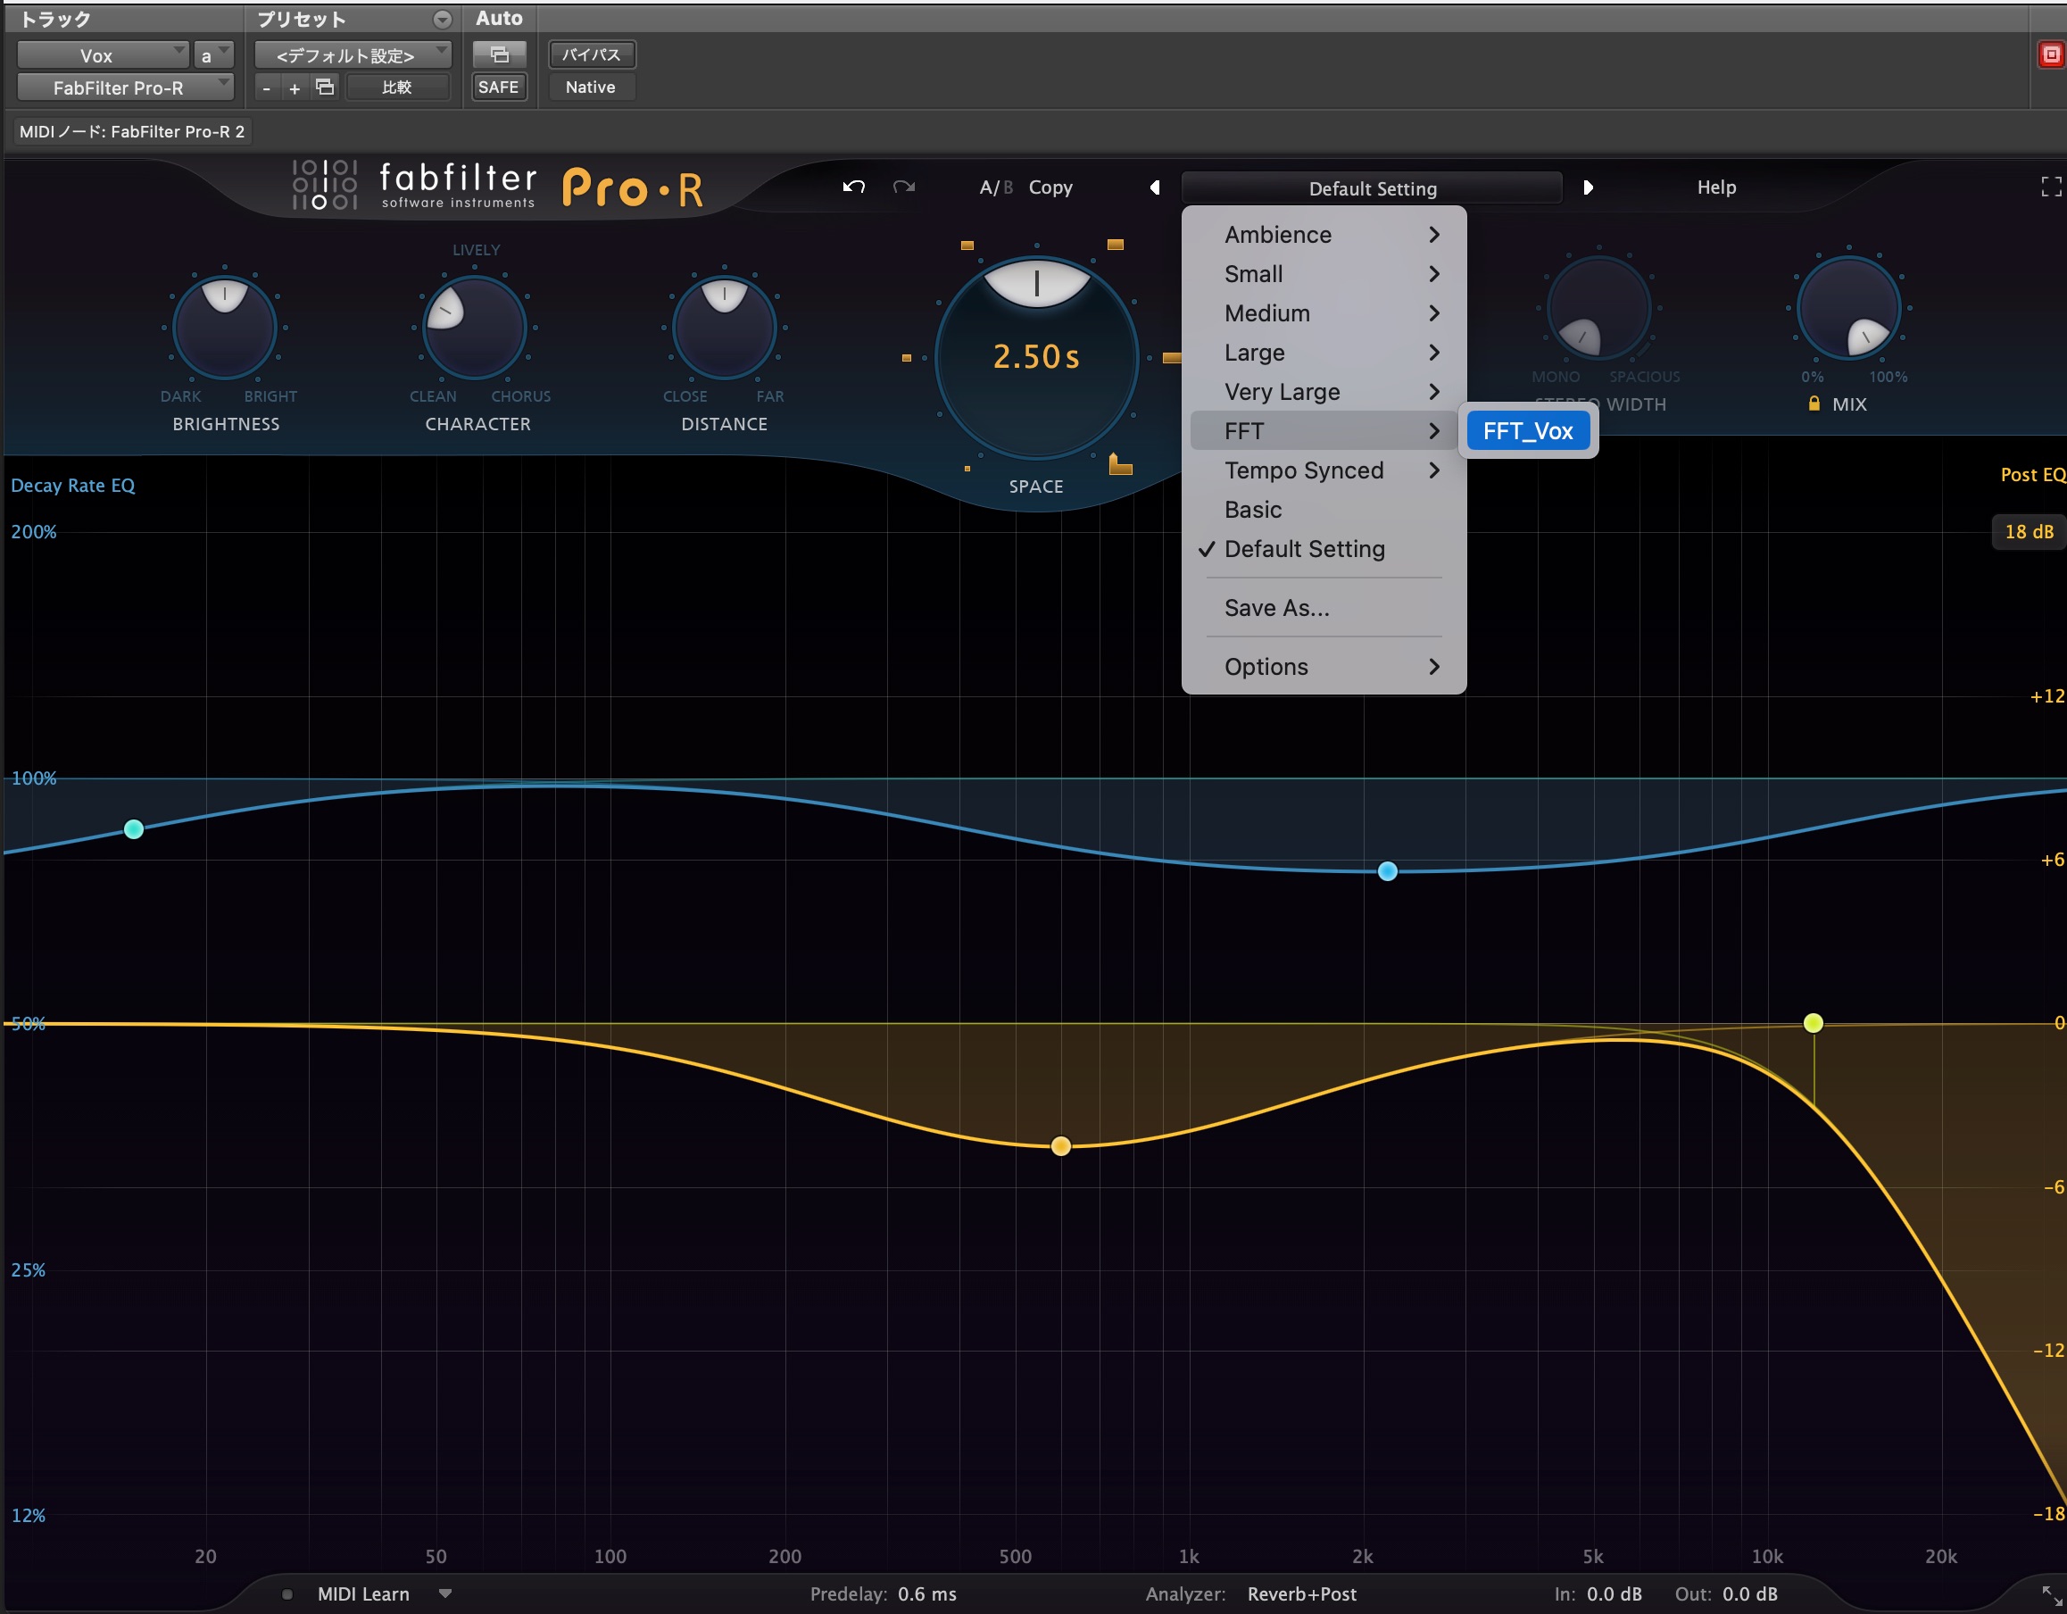
Task: Open the insert position 'a' dropdown
Action: pyautogui.click(x=213, y=55)
